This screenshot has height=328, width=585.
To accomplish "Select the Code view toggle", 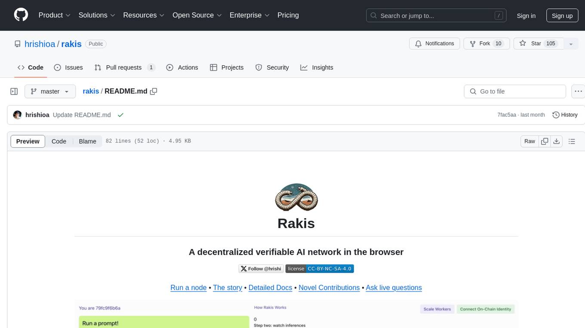I will (59, 141).
